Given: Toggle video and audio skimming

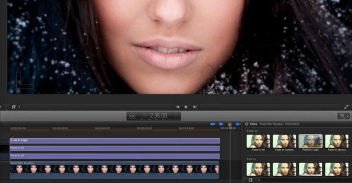Looking at the screenshot, I should click(213, 124).
